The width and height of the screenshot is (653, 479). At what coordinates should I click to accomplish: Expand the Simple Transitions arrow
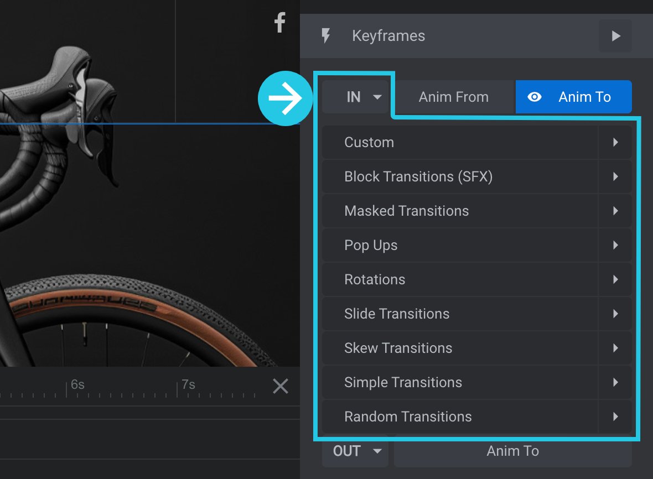pyautogui.click(x=615, y=382)
